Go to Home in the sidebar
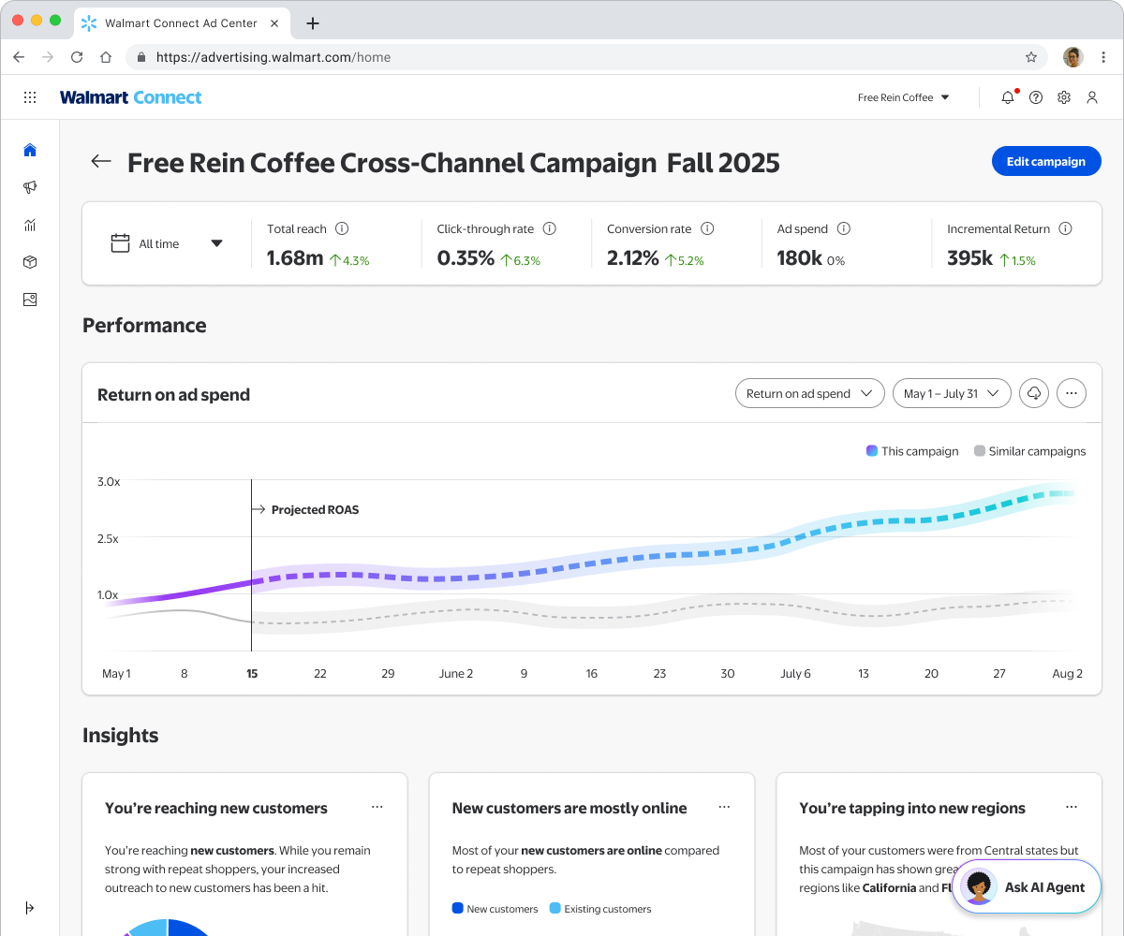1124x936 pixels. [30, 150]
